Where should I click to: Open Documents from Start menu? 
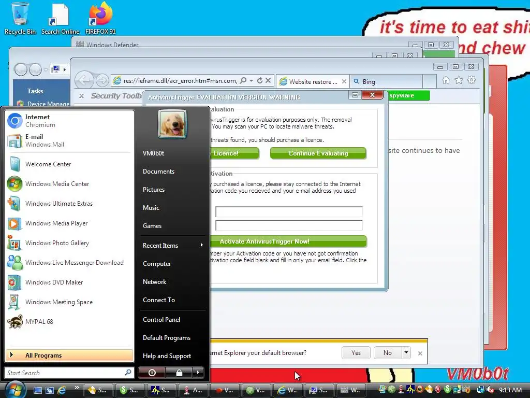pyautogui.click(x=158, y=171)
